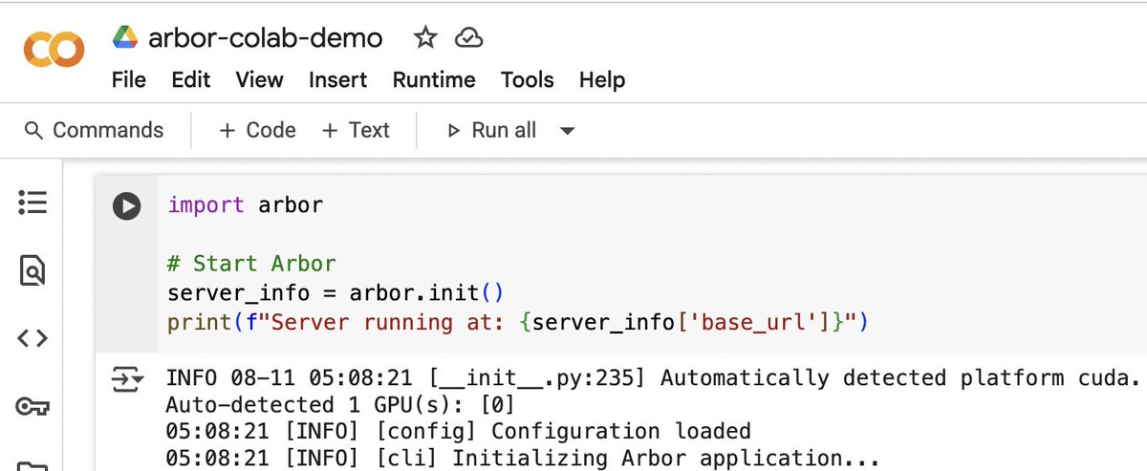Run all cells
The height and width of the screenshot is (471, 1147).
point(491,130)
